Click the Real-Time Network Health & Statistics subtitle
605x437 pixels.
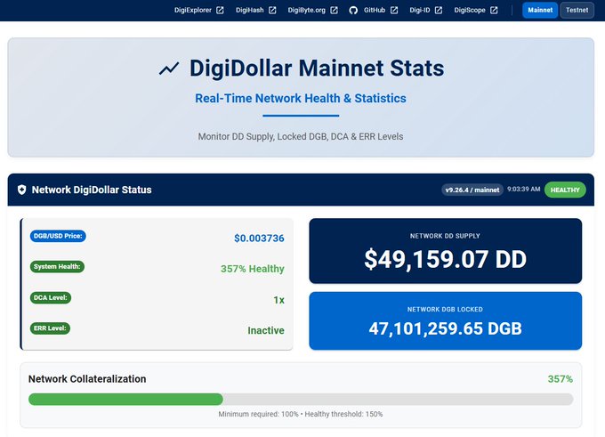(x=301, y=99)
